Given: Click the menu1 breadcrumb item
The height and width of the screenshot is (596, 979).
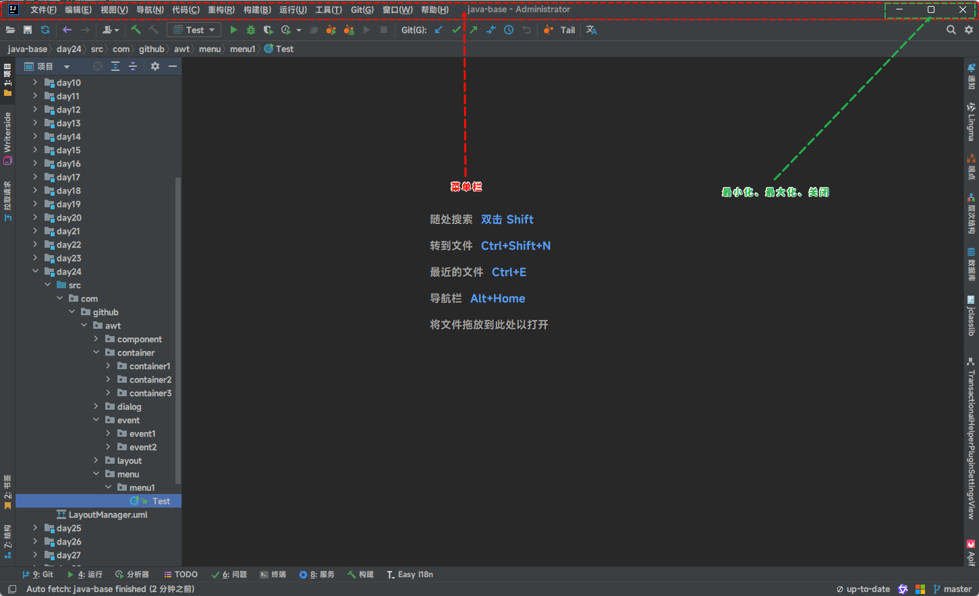Looking at the screenshot, I should (x=242, y=49).
